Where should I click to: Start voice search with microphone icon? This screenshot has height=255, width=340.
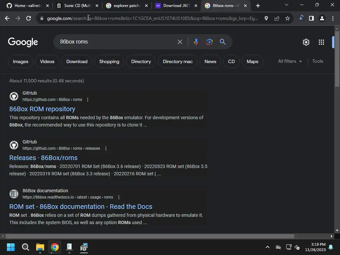[196, 42]
